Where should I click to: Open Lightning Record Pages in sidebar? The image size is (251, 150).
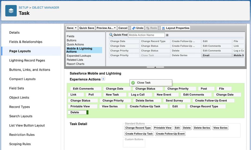point(27,60)
